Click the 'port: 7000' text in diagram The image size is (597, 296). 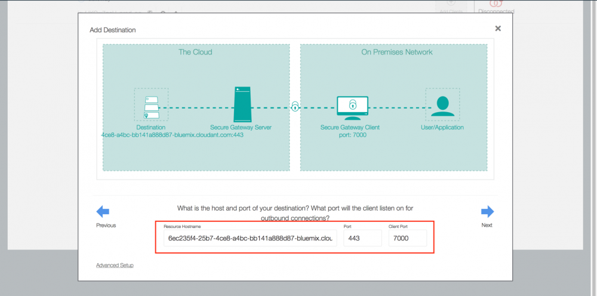(x=352, y=135)
